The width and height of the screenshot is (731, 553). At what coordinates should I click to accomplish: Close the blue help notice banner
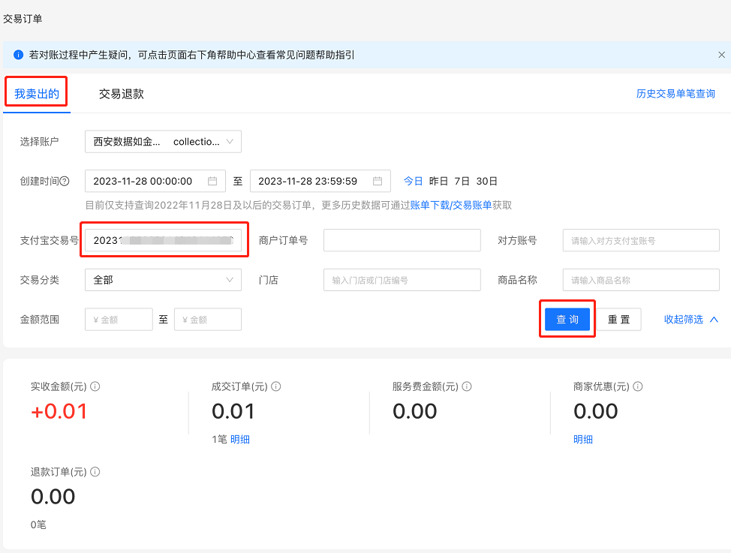(721, 55)
